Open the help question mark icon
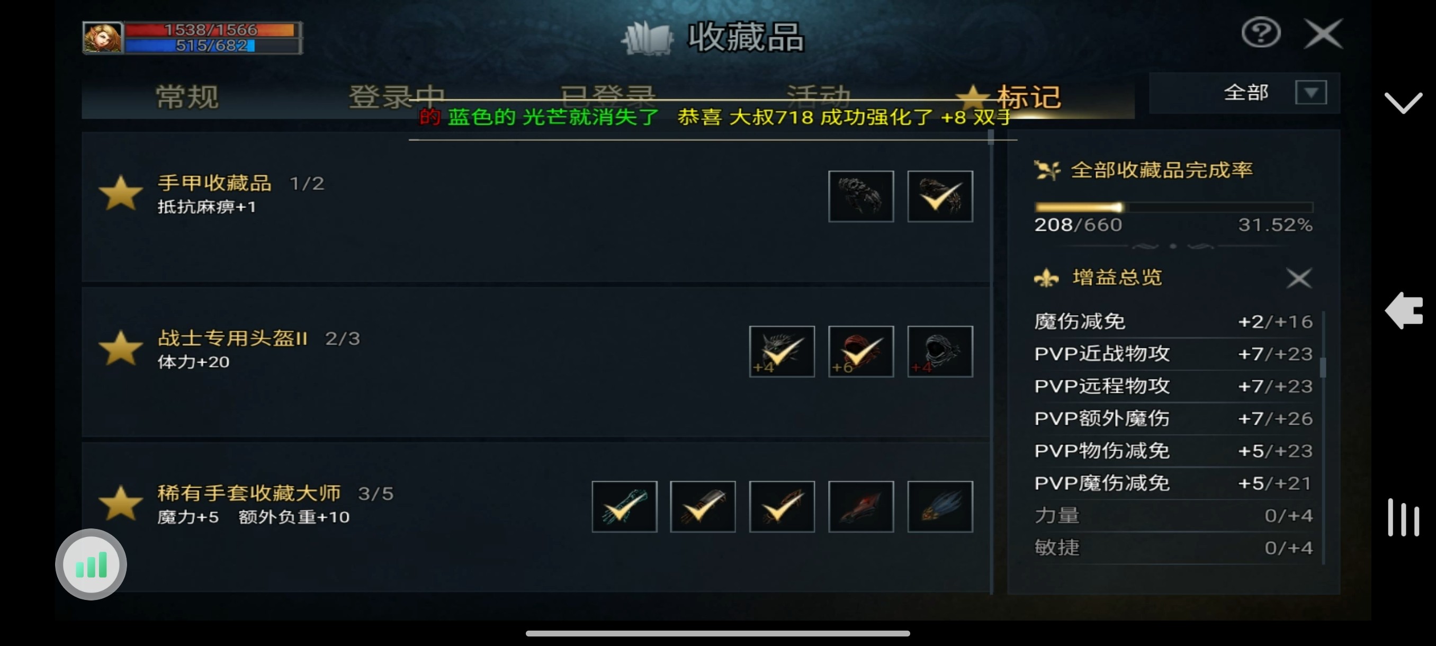This screenshot has width=1436, height=646. [1260, 33]
